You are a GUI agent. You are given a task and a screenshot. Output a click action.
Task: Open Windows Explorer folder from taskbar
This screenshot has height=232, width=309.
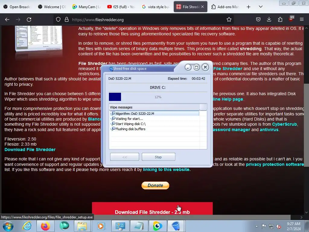pos(82,226)
